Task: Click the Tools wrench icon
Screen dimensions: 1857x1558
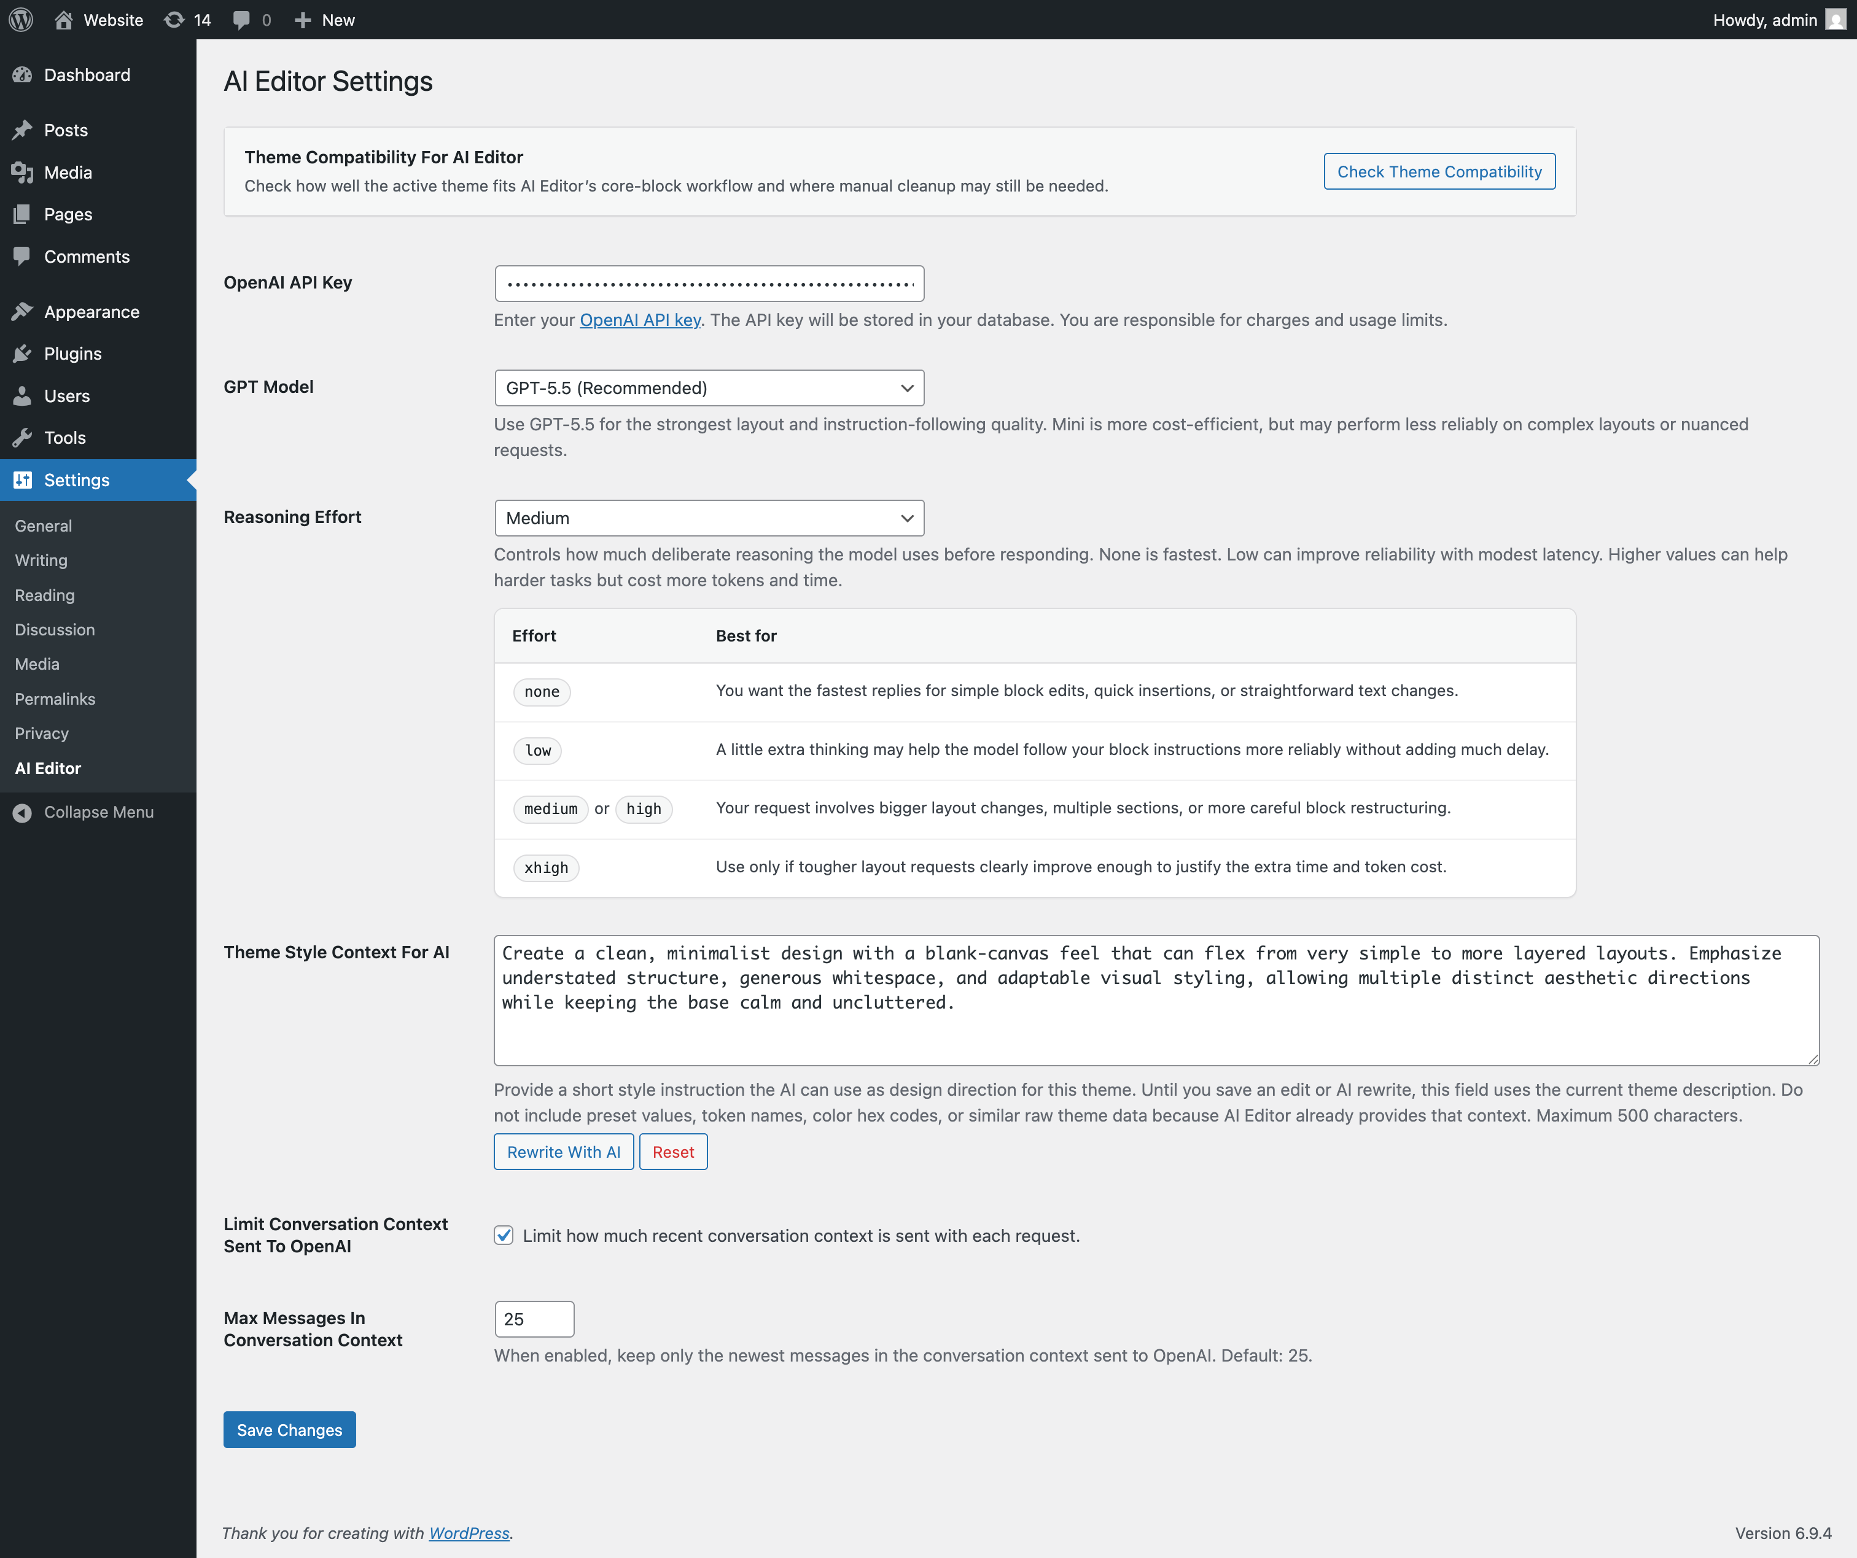Action: point(22,438)
